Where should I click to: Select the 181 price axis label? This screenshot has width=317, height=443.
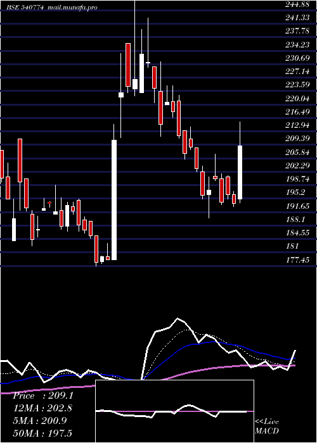point(292,246)
